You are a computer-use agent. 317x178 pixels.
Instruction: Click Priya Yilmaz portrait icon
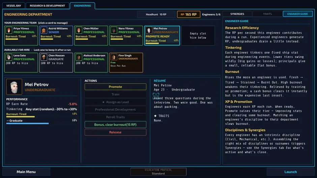[9, 30]
